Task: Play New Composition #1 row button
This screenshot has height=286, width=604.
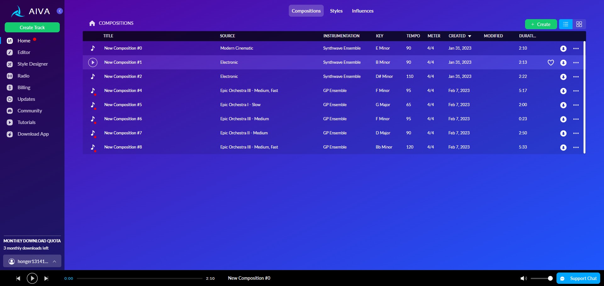Action: (93, 62)
